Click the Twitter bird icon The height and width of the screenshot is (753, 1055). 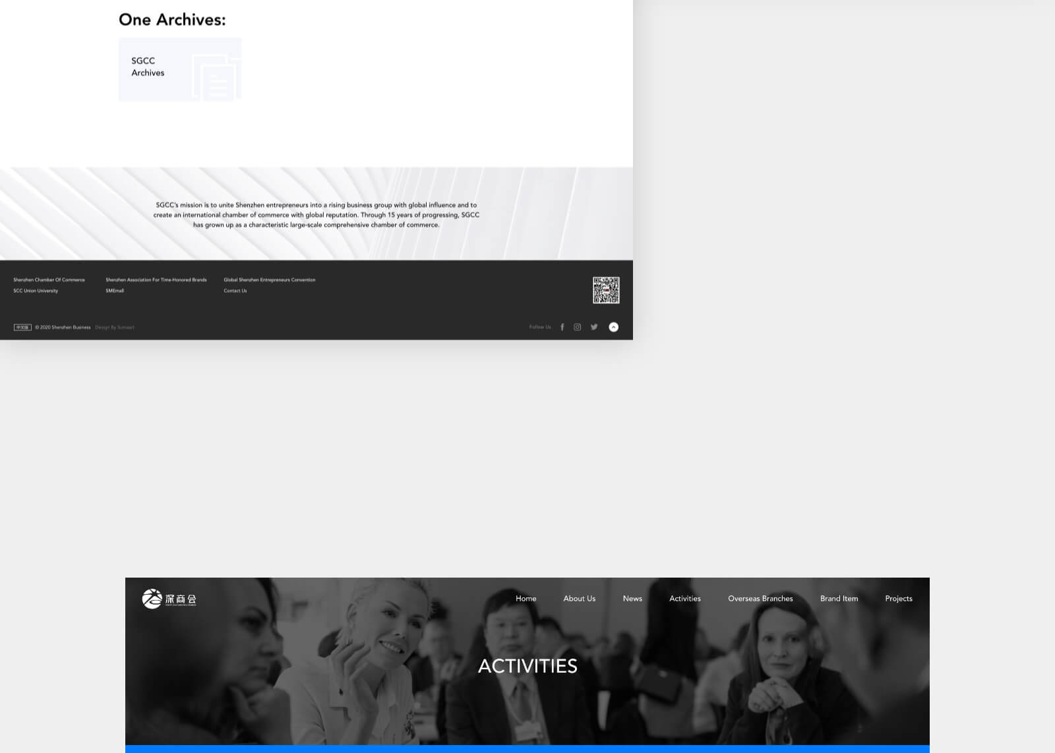[594, 327]
